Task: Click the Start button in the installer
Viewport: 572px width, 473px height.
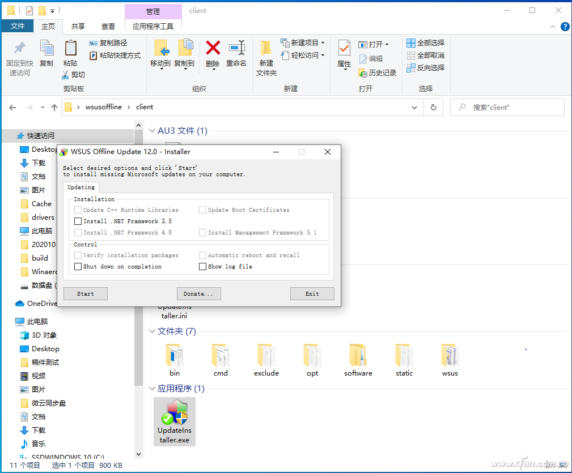Action: (x=85, y=293)
